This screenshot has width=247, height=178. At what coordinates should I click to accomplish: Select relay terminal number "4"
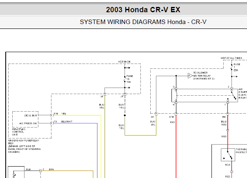click(x=174, y=104)
